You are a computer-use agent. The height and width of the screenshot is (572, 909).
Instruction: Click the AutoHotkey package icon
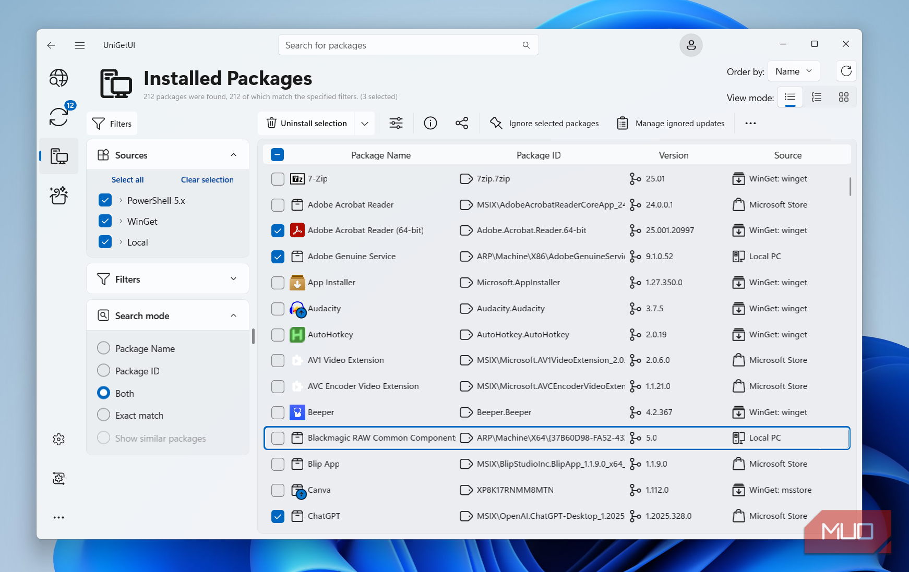click(x=297, y=334)
